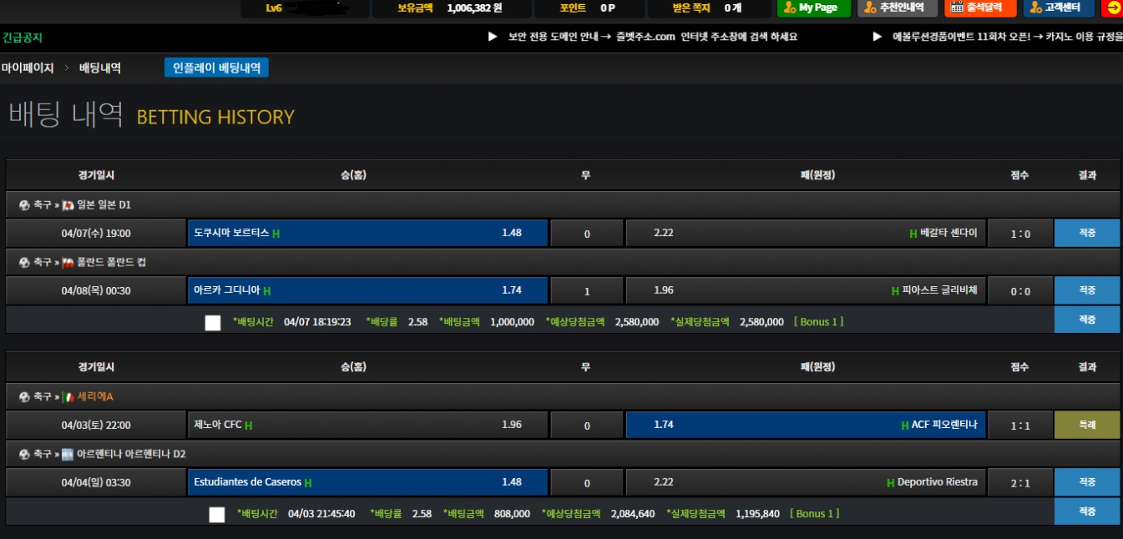Switch to 인플레이 배팅내역 tab
This screenshot has width=1123, height=539.
tap(216, 68)
